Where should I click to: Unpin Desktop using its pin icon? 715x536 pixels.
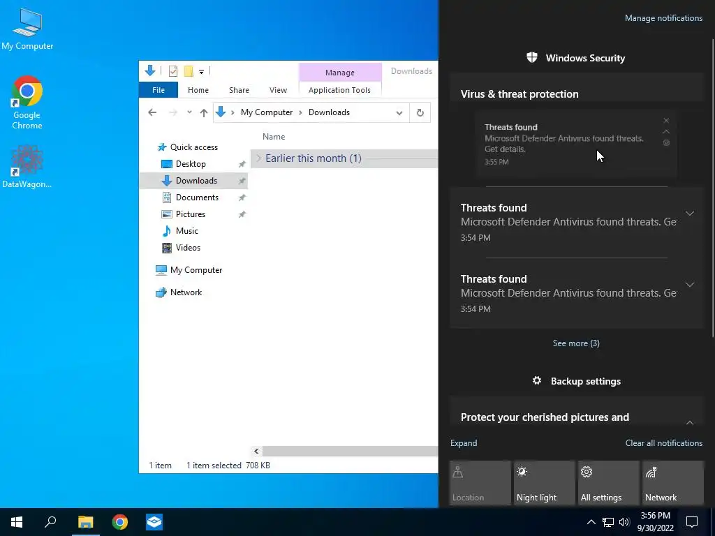tap(242, 164)
